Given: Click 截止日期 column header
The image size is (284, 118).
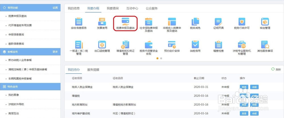Looking at the screenshot, I should click(x=199, y=78).
